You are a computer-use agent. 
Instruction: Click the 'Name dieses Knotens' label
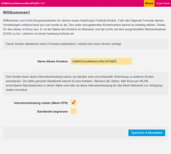(53, 61)
